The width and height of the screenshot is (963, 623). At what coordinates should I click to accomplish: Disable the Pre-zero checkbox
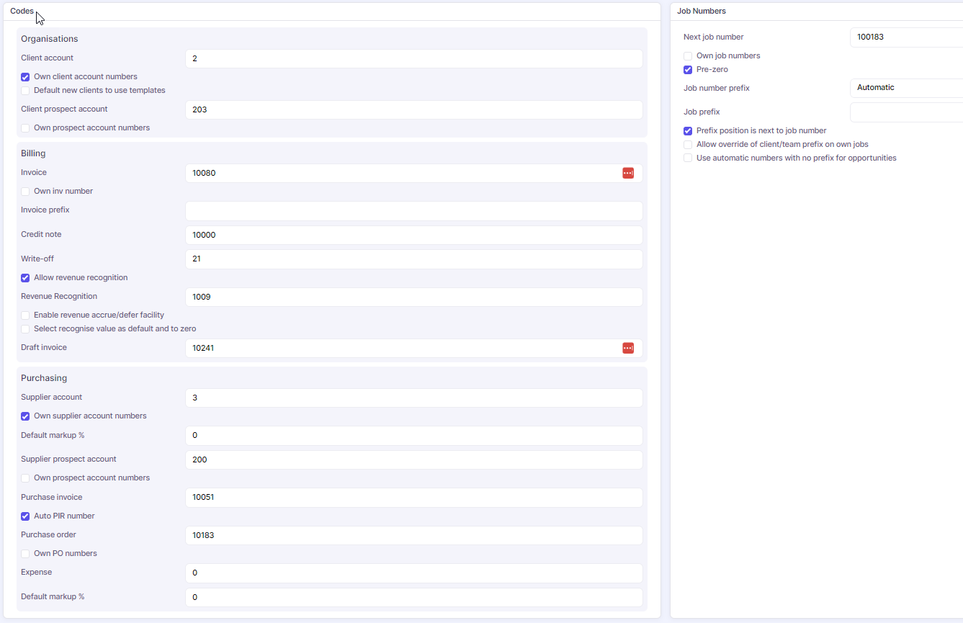coord(688,70)
